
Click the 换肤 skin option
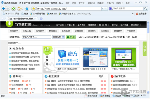(127, 3)
